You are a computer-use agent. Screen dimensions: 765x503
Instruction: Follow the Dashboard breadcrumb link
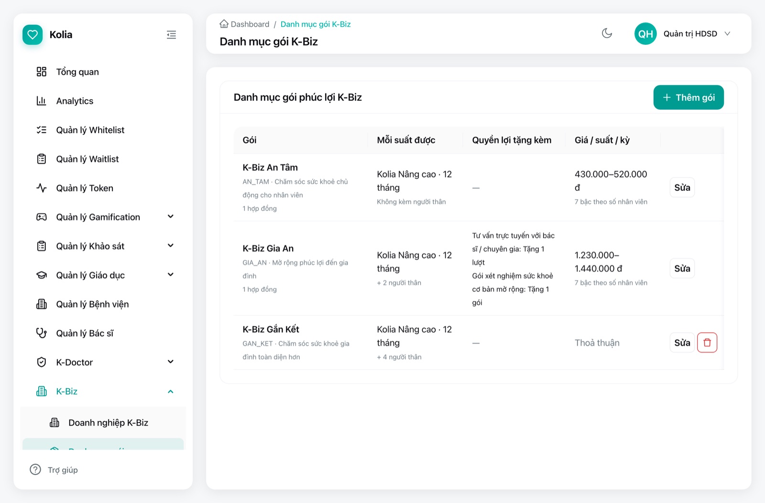click(250, 24)
